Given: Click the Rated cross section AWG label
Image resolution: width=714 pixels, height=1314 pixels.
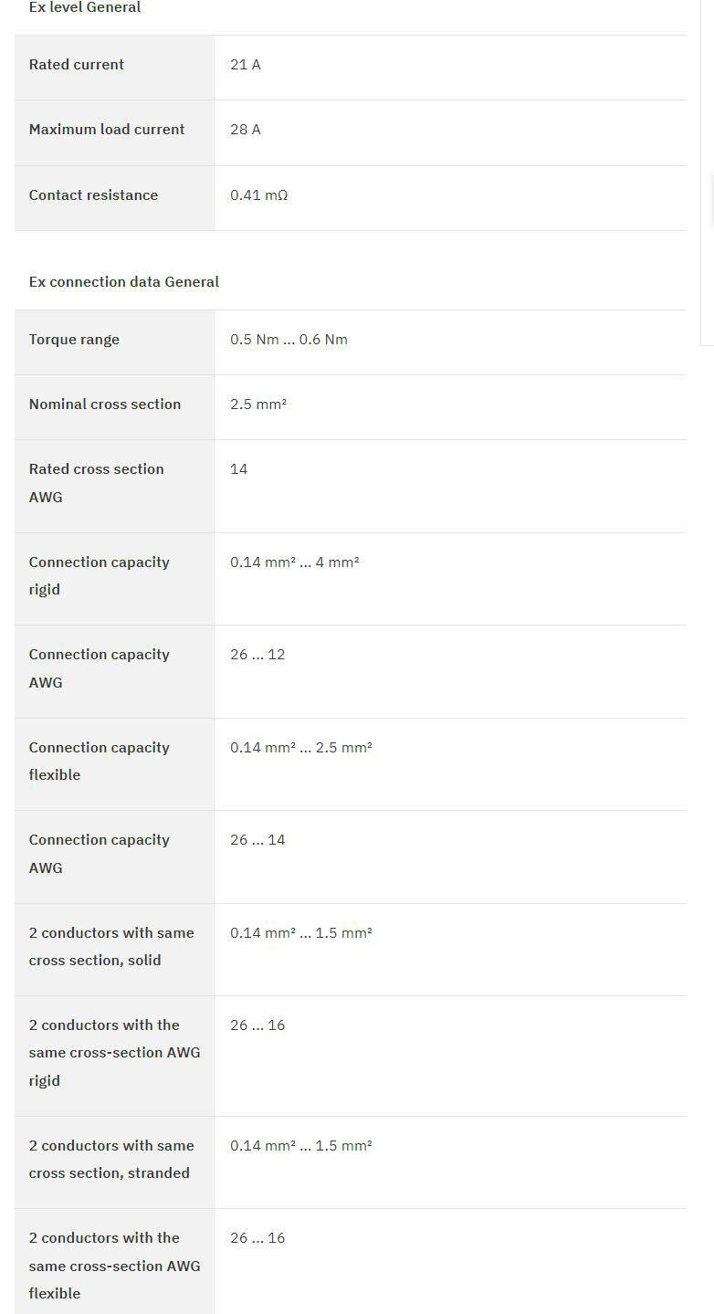Looking at the screenshot, I should pos(96,483).
